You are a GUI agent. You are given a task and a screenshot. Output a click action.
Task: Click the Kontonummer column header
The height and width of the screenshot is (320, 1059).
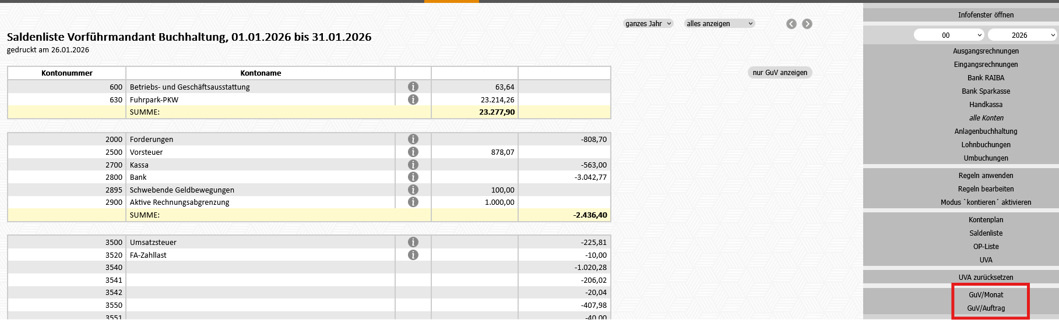tap(67, 73)
